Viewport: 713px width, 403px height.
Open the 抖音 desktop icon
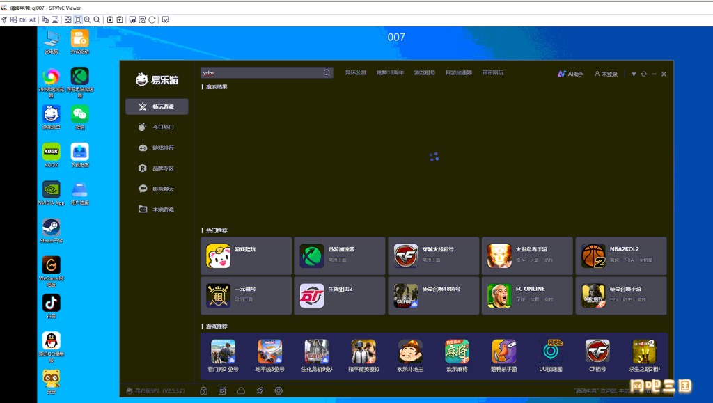(52, 306)
